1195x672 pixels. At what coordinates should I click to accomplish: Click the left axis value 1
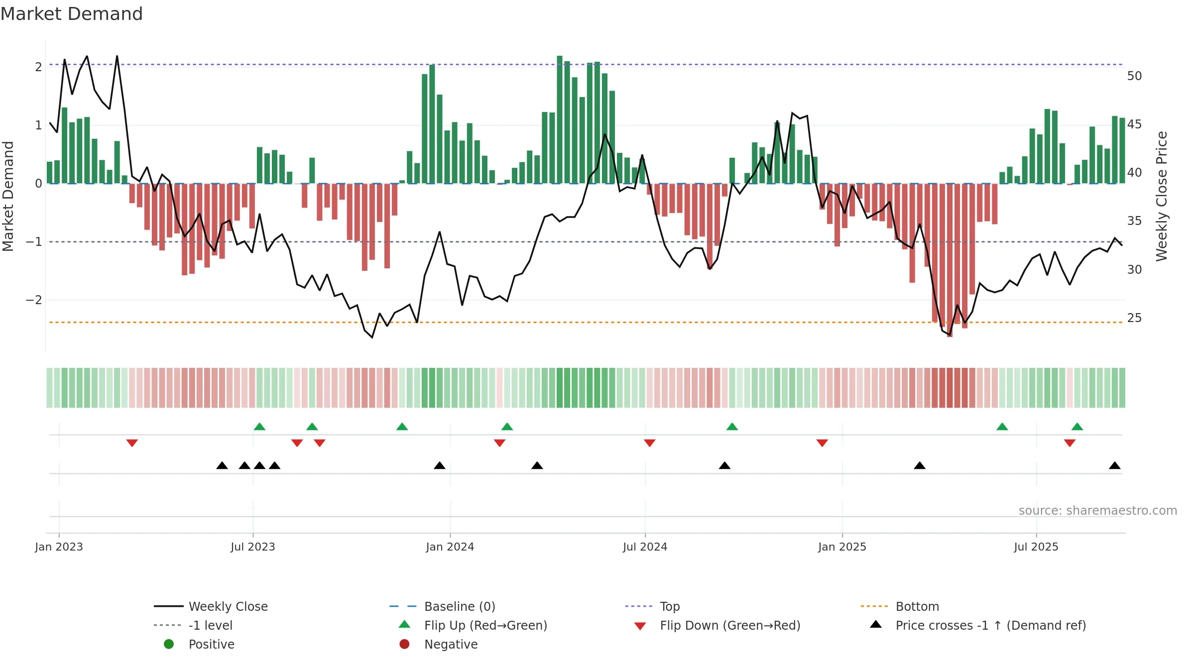click(38, 125)
